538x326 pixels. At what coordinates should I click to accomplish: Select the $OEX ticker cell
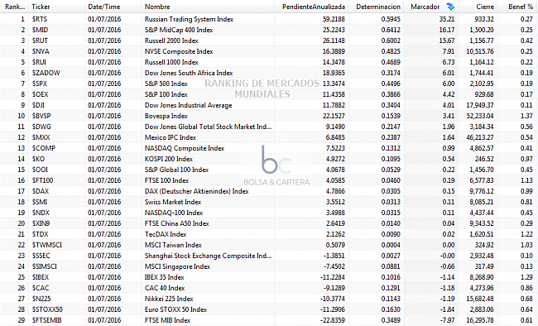(x=41, y=94)
